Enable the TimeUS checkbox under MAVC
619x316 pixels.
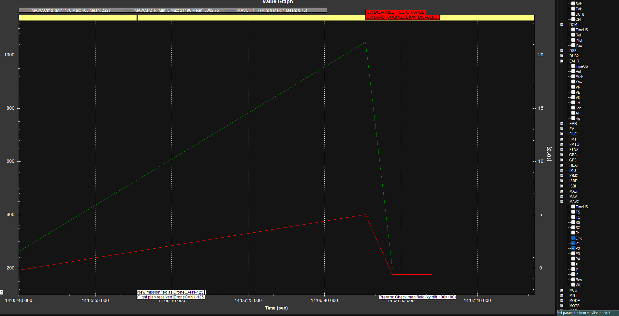[x=573, y=207]
